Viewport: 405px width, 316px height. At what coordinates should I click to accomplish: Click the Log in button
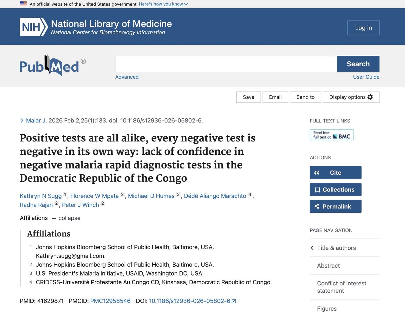pos(363,28)
